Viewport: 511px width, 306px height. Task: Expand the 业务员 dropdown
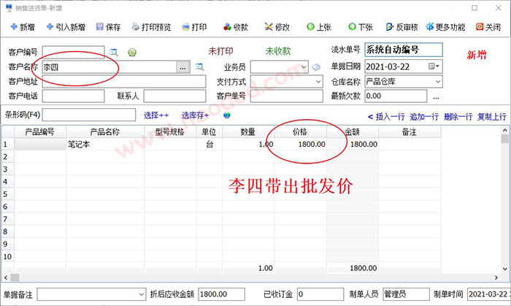[x=304, y=67]
